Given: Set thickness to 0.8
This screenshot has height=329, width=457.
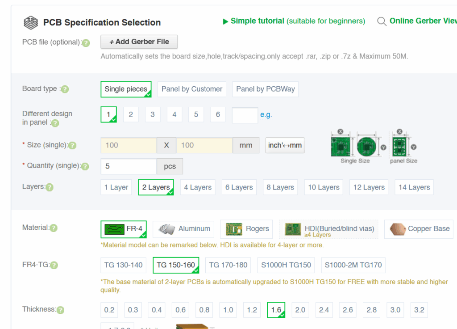Looking at the screenshot, I should click(x=204, y=310).
